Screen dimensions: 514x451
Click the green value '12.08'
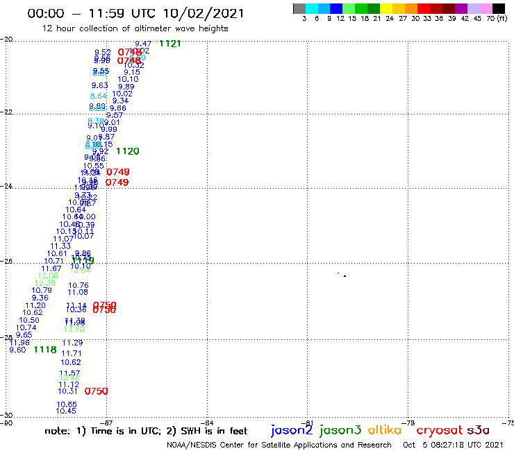tap(48, 275)
